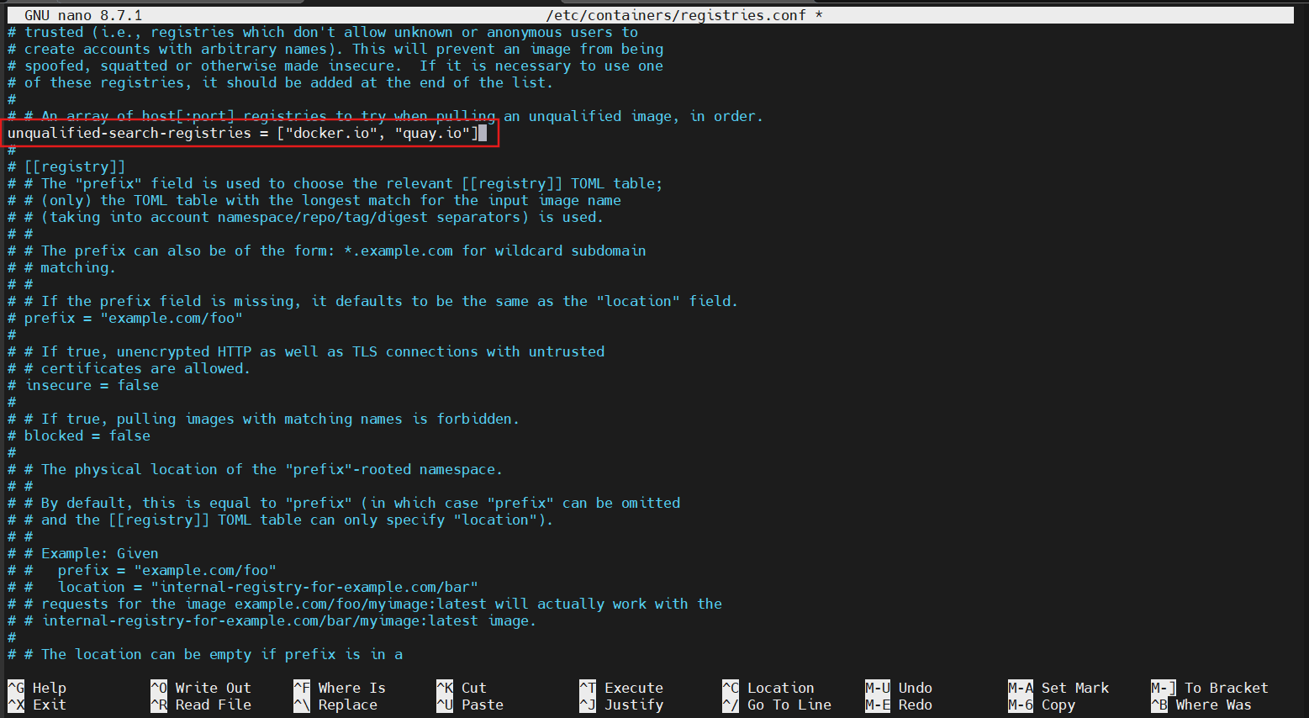
Task: Select the ^O Write Out shortcut
Action: pos(201,688)
